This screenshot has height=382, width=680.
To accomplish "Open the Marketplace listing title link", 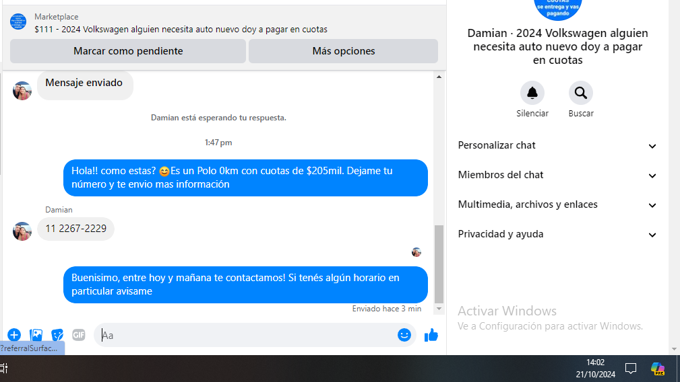I will 181,30.
